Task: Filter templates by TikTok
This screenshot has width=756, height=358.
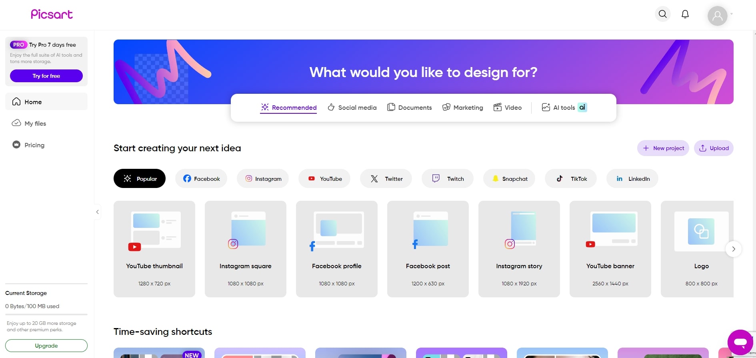Action: (571, 178)
